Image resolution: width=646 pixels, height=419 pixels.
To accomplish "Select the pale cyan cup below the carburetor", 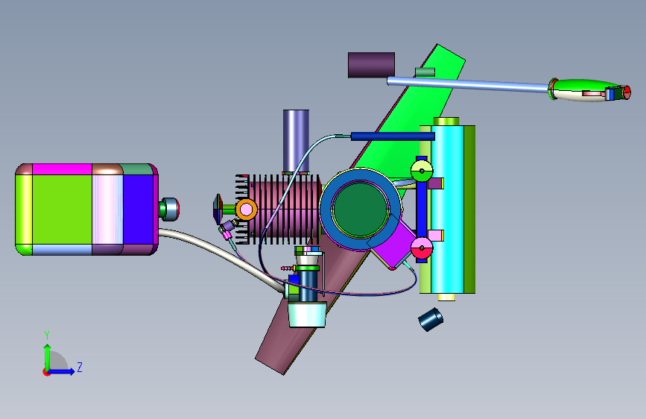I will [307, 315].
